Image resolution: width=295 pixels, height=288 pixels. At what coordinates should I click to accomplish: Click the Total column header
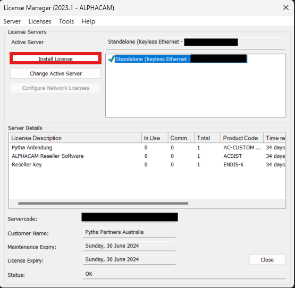coord(207,138)
